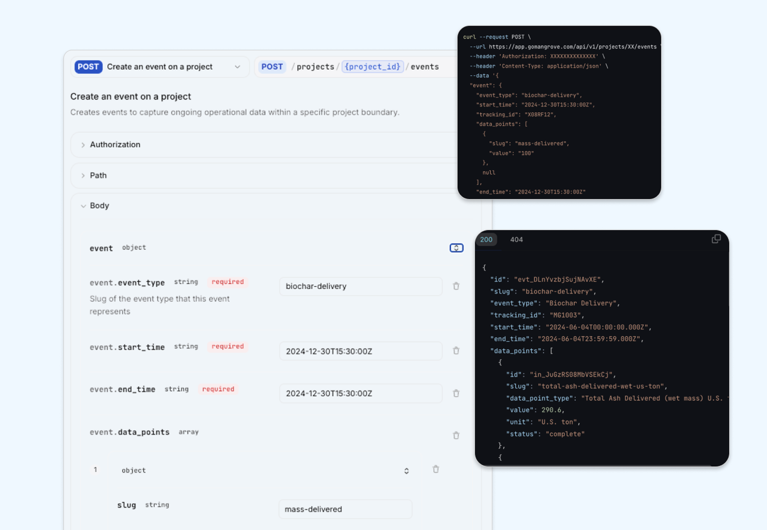Click the required tag for event.event_type
767x530 pixels.
(228, 282)
